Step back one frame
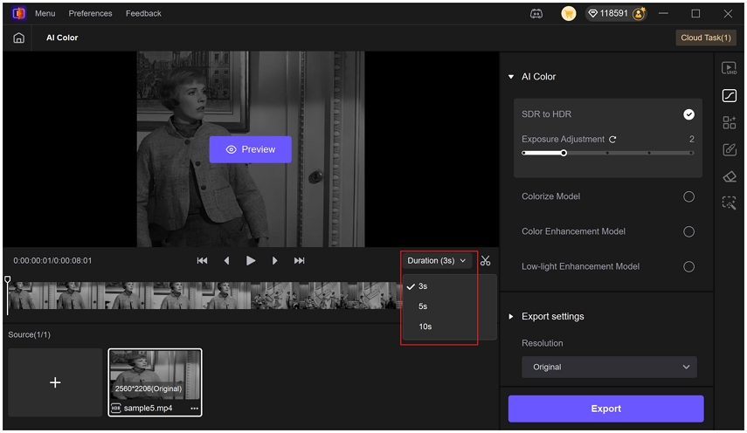This screenshot has width=747, height=433. point(227,261)
